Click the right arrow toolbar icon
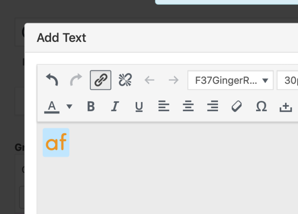 tap(174, 80)
